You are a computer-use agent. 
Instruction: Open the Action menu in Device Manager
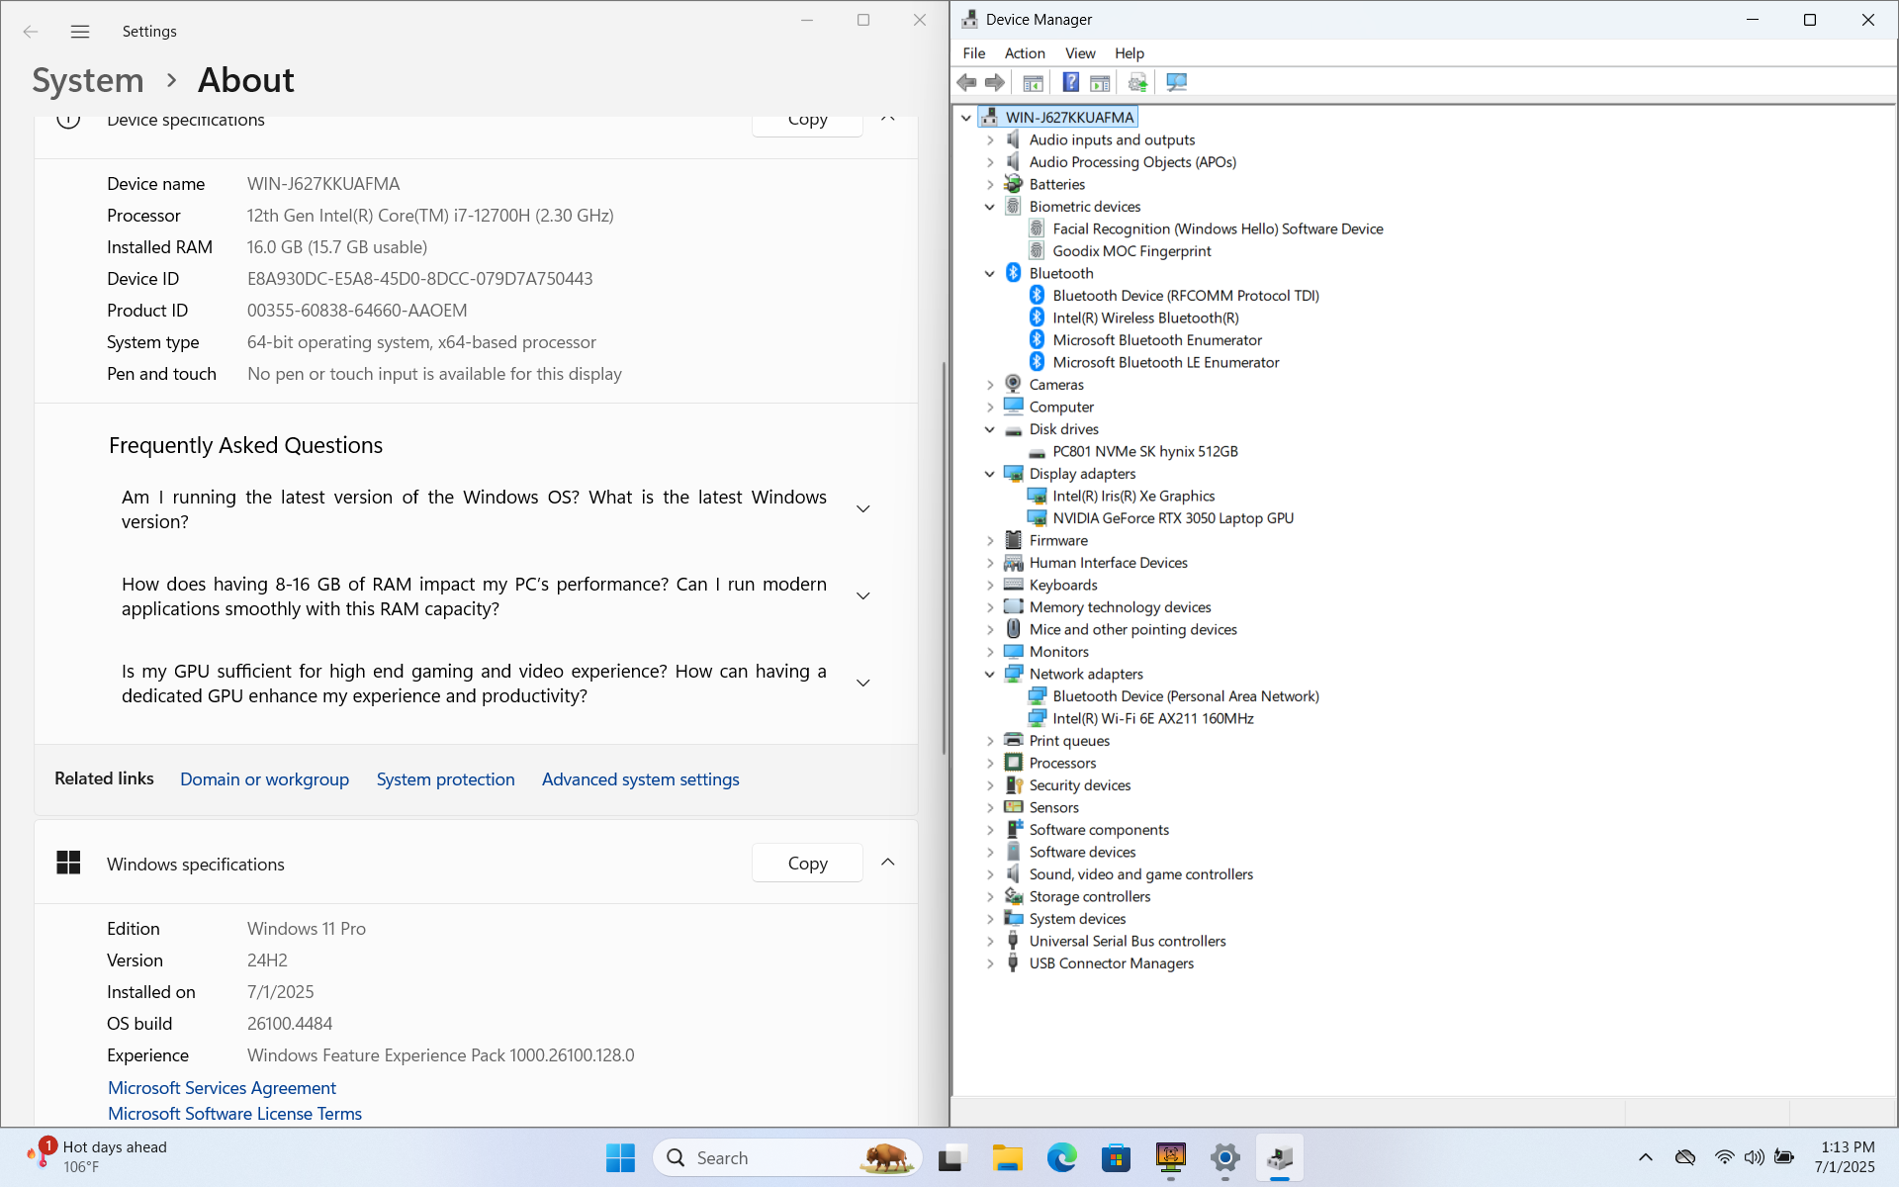click(1025, 53)
